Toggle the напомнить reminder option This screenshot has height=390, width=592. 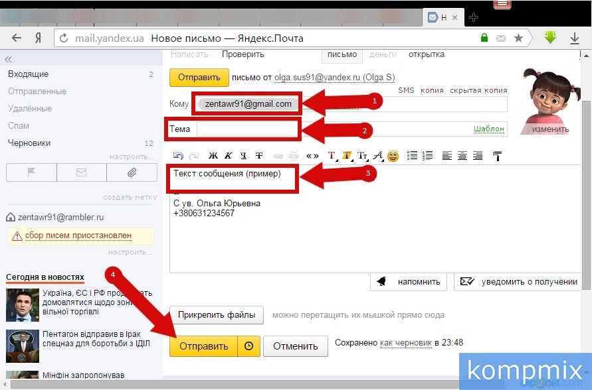[x=409, y=281]
